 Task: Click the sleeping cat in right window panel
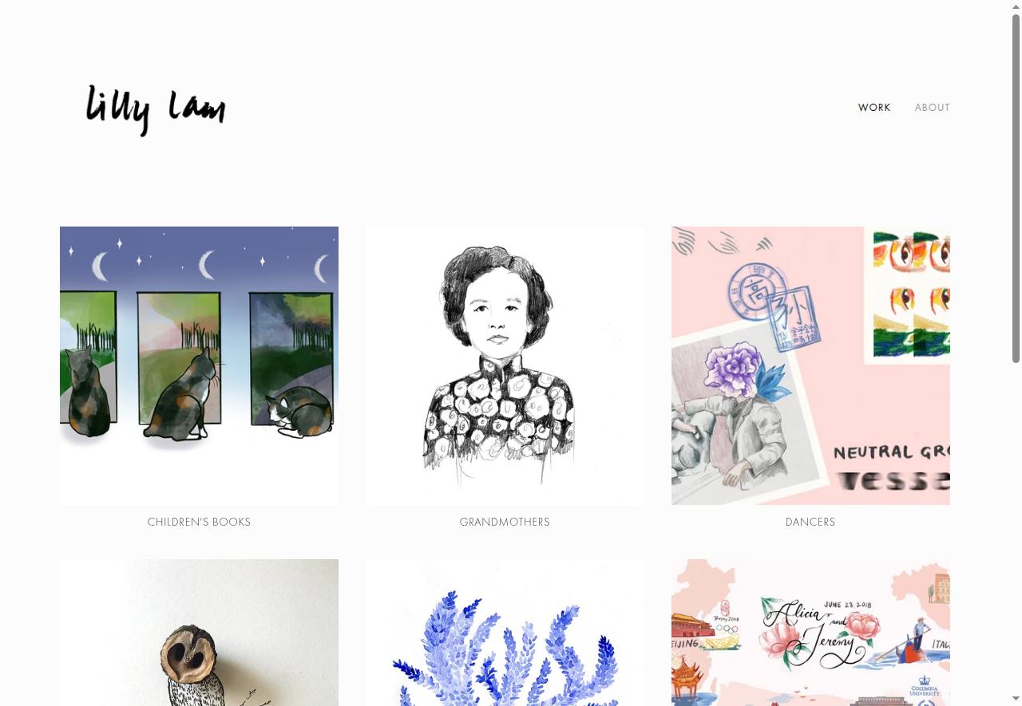click(299, 412)
